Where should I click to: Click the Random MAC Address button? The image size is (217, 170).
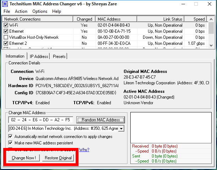tap(101, 120)
